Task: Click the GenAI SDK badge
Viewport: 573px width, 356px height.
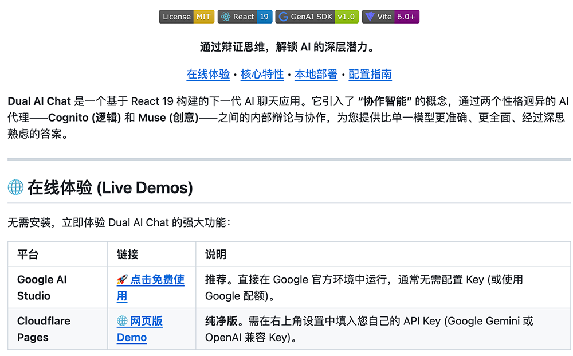Action: point(317,17)
